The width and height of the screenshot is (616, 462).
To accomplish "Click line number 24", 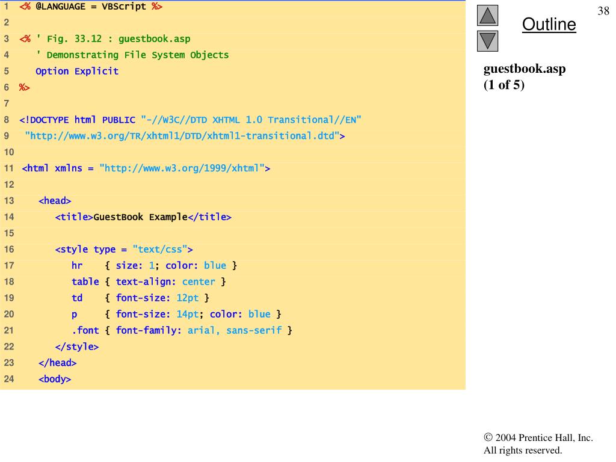I will 9,379.
